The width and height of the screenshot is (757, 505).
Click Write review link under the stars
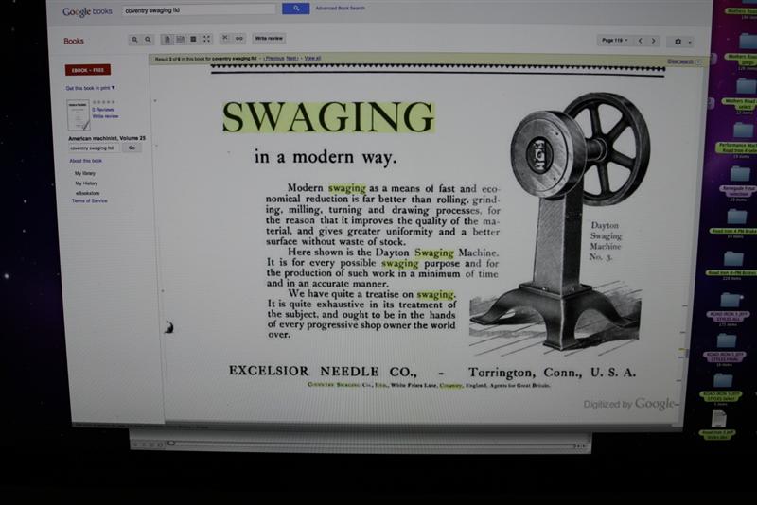click(105, 116)
